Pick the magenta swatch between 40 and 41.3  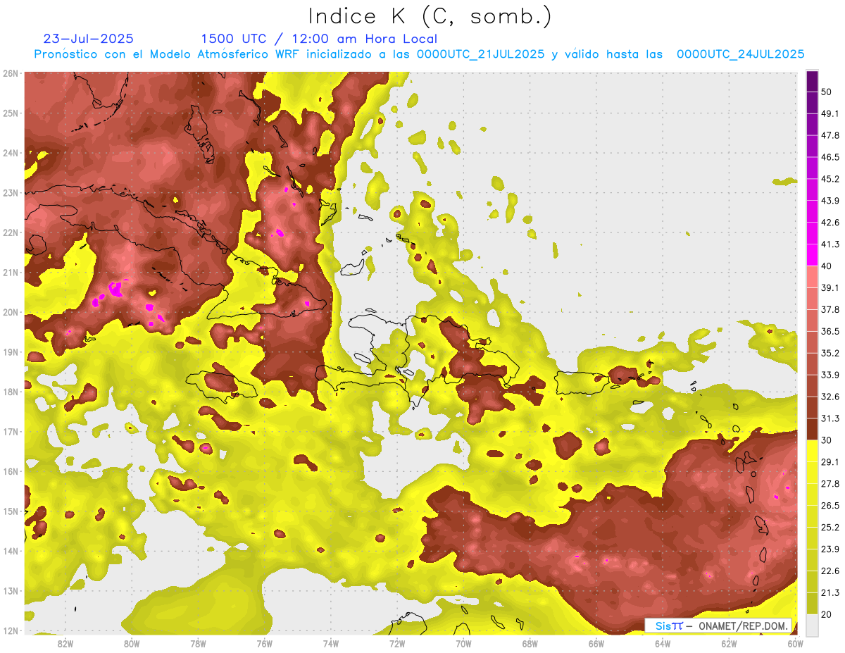point(812,255)
